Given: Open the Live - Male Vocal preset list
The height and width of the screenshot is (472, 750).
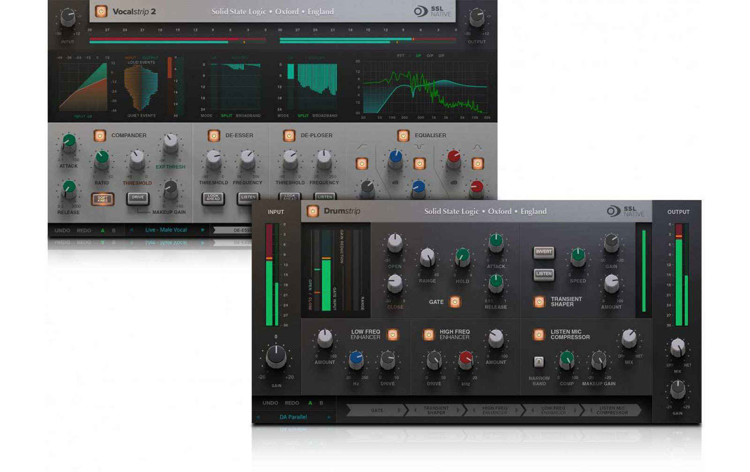Looking at the screenshot, I should point(166,230).
